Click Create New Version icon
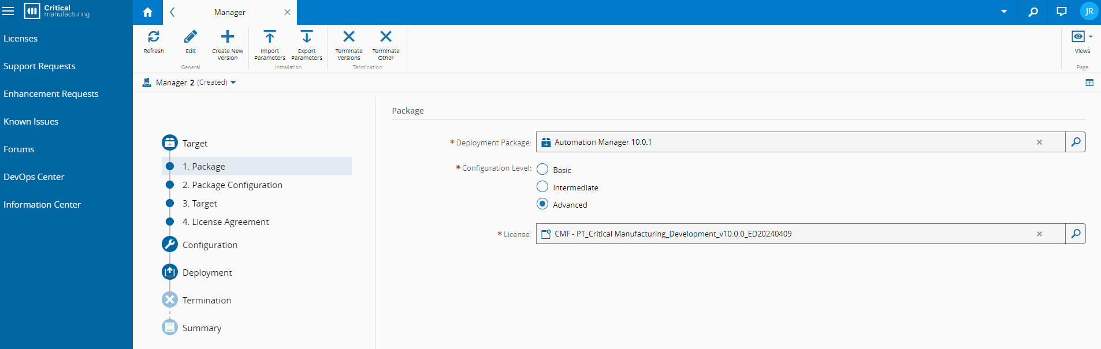The width and height of the screenshot is (1101, 349). tap(228, 37)
